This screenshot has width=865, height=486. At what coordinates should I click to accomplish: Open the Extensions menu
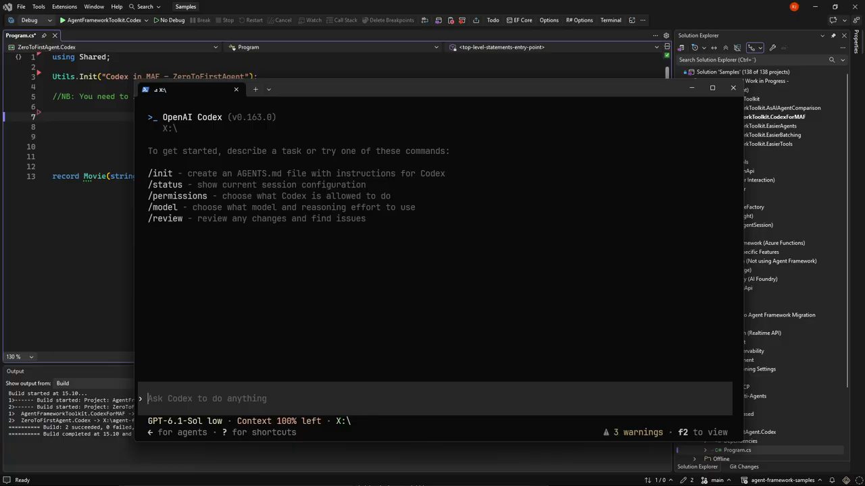coord(64,7)
